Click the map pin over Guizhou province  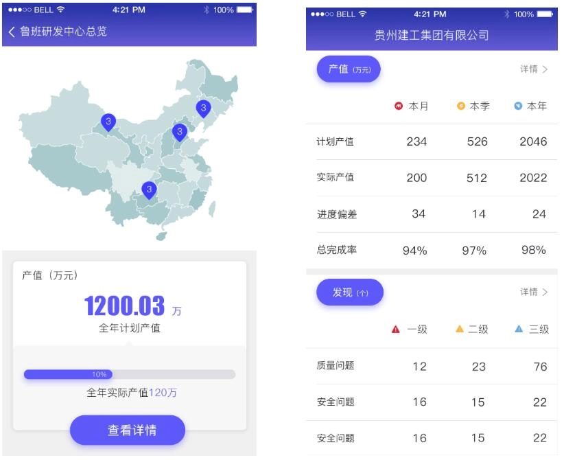(149, 189)
